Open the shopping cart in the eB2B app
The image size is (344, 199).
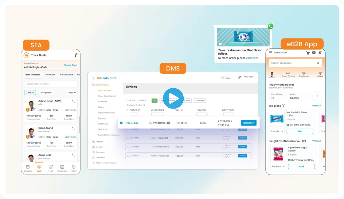307,53
